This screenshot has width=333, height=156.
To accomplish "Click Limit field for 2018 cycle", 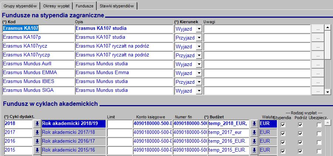I will pos(120,124).
